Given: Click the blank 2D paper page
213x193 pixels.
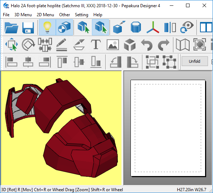Looking at the screenshot, I should 168,128.
